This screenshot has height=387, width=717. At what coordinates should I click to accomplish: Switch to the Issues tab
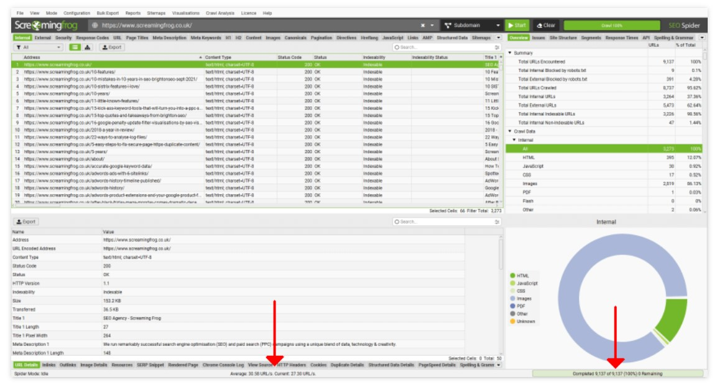point(538,37)
